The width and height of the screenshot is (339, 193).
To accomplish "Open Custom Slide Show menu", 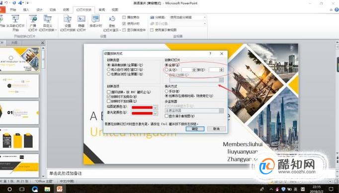I will point(48,23).
